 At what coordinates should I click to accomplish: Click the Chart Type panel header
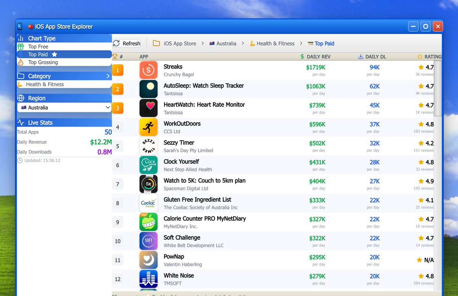click(64, 38)
